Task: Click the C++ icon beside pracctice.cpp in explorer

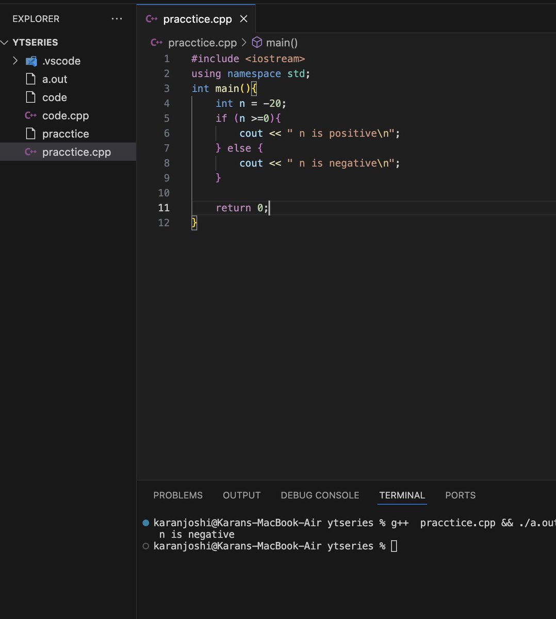Action: (x=31, y=152)
